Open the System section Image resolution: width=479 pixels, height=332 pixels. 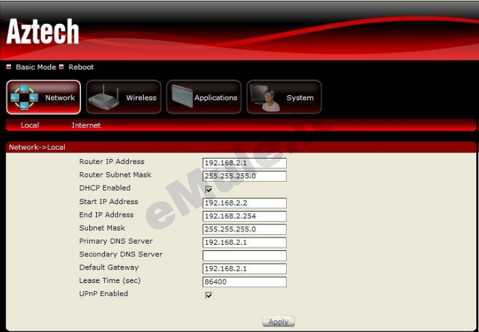pos(284,97)
